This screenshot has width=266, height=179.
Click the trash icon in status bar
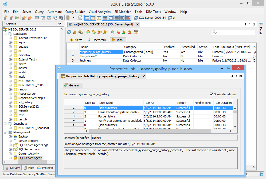(261, 174)
